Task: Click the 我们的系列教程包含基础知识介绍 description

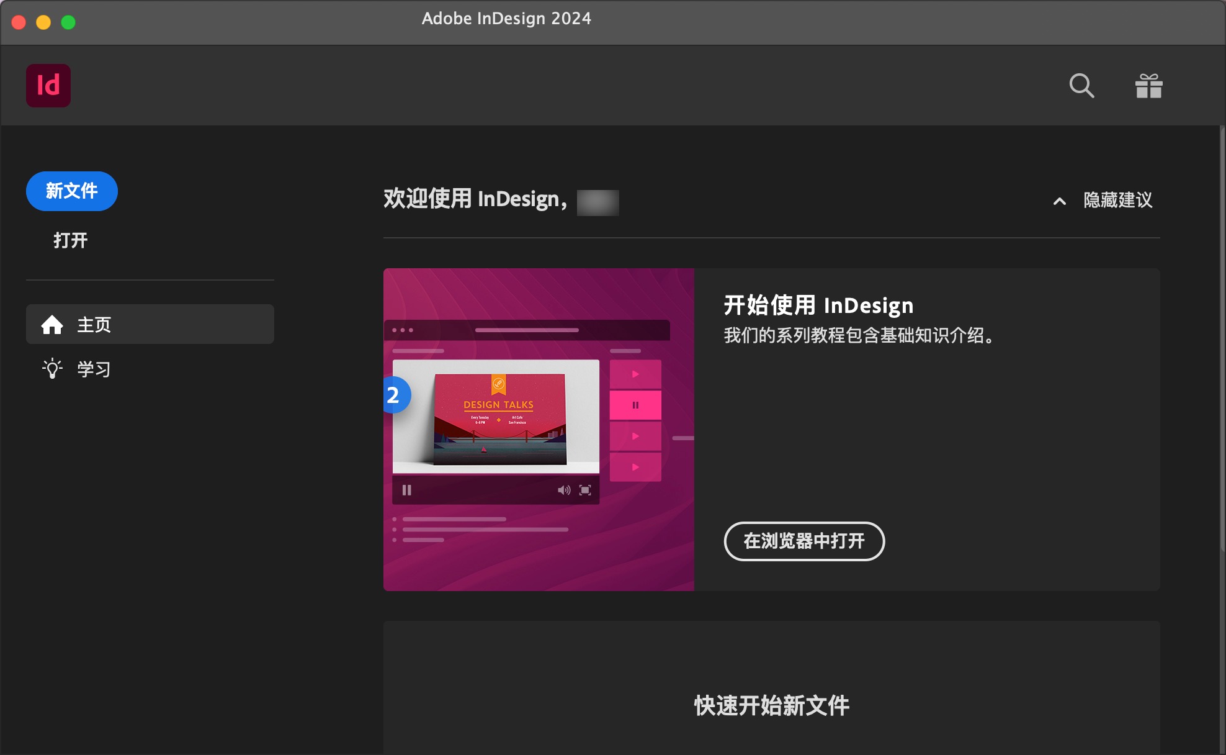Action: [859, 335]
